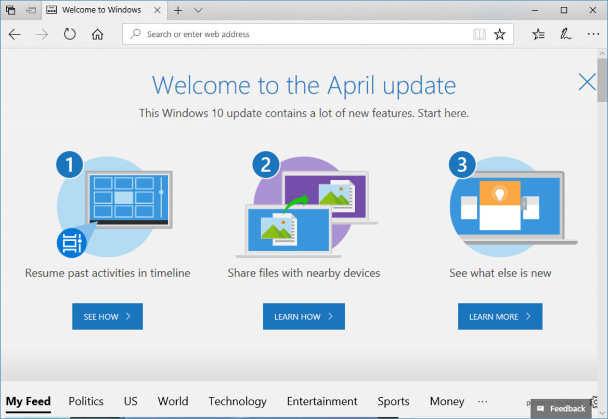Open Settings and more ellipsis menu

(593, 34)
